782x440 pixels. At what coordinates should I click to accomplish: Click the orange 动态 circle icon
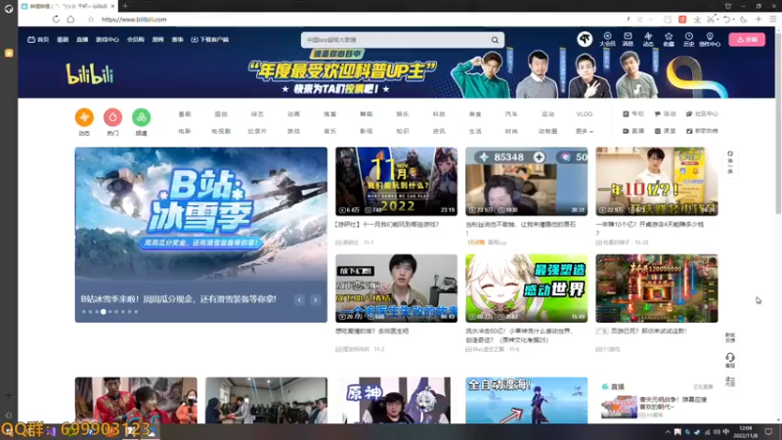pos(84,117)
